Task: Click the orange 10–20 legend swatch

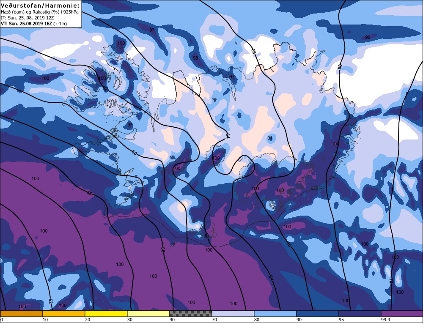Action: click(x=64, y=314)
